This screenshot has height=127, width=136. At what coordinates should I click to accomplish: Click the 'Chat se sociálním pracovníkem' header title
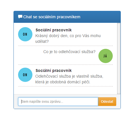pos(52,17)
